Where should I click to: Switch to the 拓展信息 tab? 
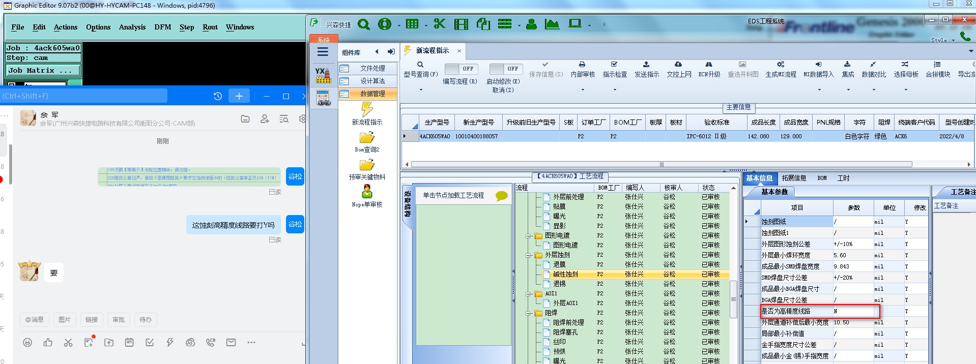point(794,178)
